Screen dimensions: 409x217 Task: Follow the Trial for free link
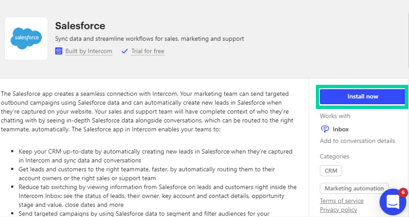148,51
